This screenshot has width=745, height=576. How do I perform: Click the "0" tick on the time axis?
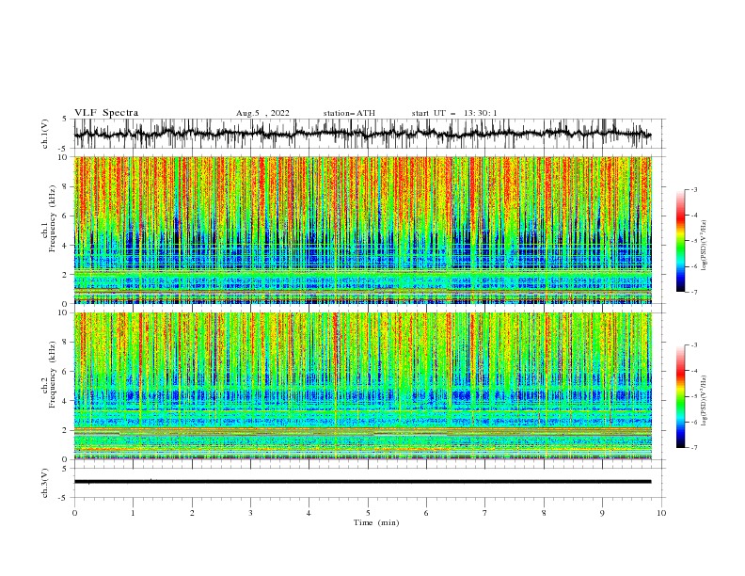(x=74, y=513)
